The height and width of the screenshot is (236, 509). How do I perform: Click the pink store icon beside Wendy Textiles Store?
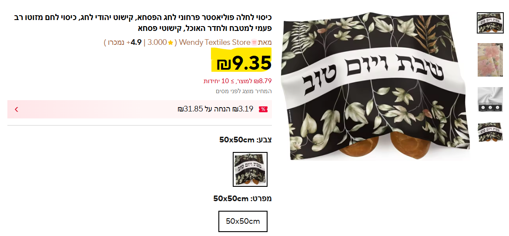point(254,42)
